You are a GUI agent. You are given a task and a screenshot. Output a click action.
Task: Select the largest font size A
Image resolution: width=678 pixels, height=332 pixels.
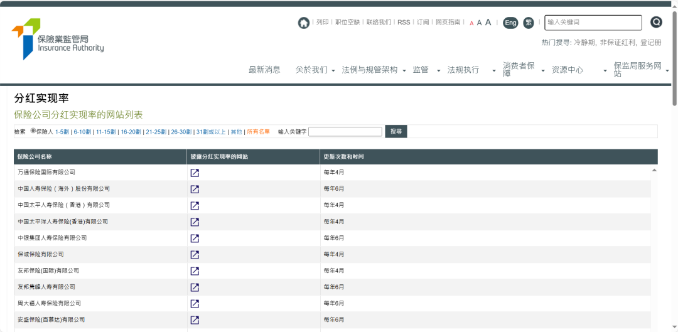(x=488, y=22)
